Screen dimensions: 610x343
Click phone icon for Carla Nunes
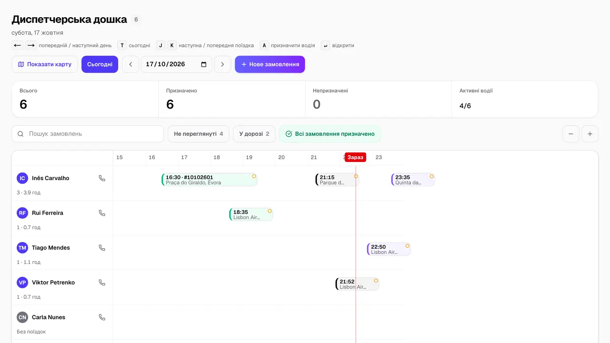click(102, 317)
